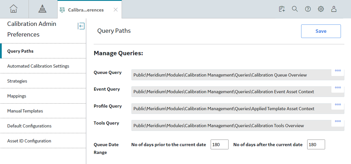Image resolution: width=351 pixels, height=164 pixels.
Task: Click the Save button
Action: tap(321, 31)
